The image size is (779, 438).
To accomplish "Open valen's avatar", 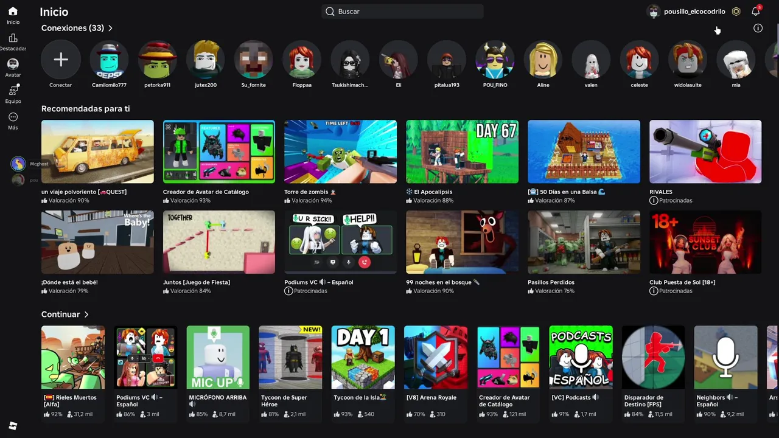I will (591, 60).
